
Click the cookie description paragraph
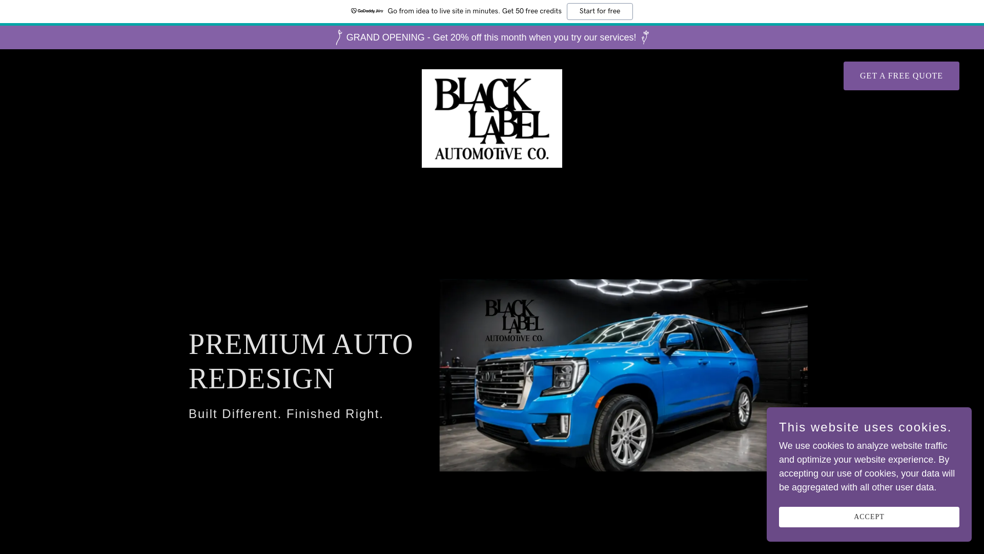coord(867,467)
